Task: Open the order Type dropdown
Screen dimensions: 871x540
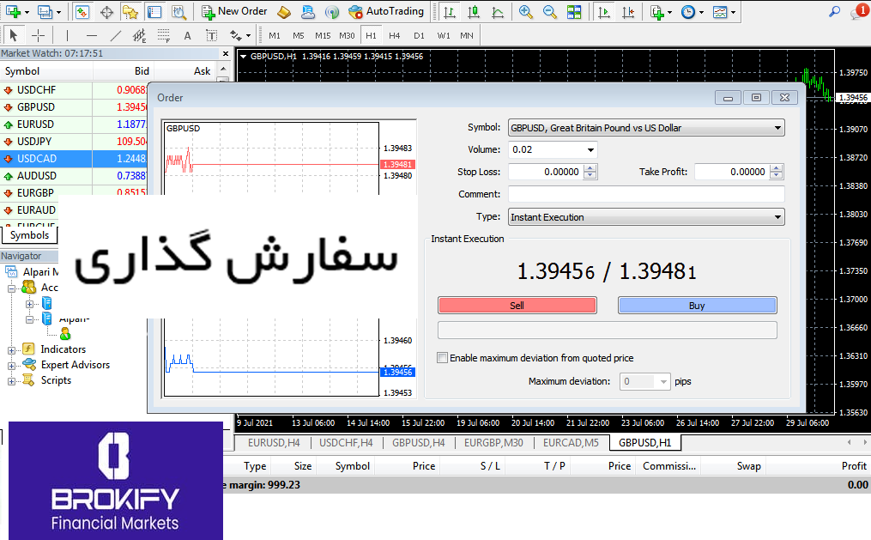Action: 646,217
